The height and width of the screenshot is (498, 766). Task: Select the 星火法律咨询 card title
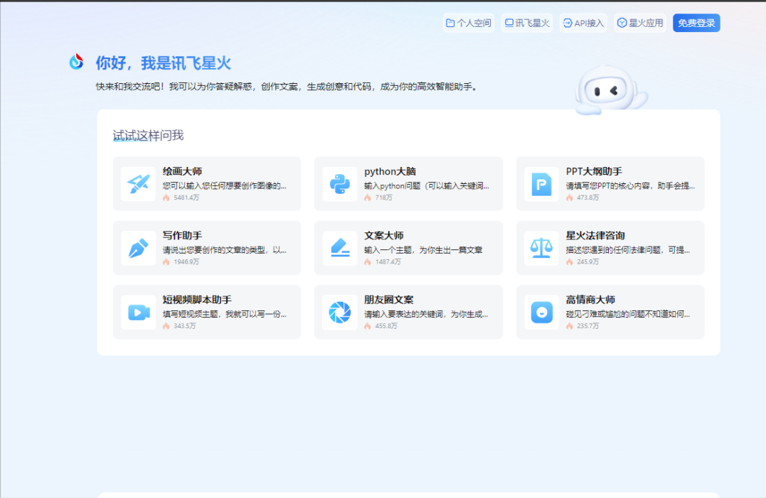point(595,235)
